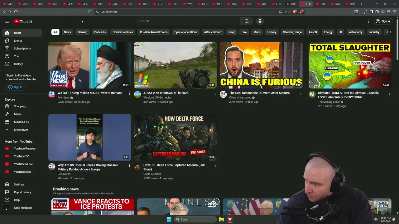Image resolution: width=399 pixels, height=224 pixels.
Task: Open 'How U.S. Delta Force Captured Maduro' title
Action: [x=174, y=167]
